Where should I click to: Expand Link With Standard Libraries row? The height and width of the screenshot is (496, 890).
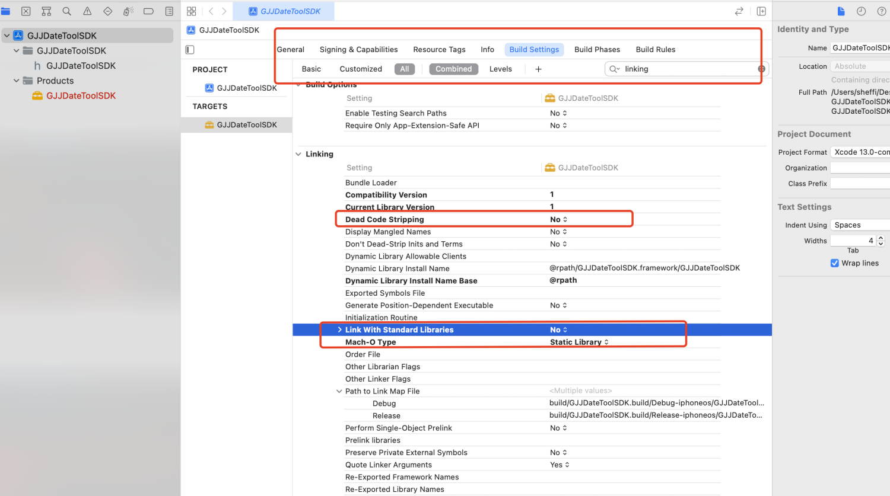click(339, 330)
